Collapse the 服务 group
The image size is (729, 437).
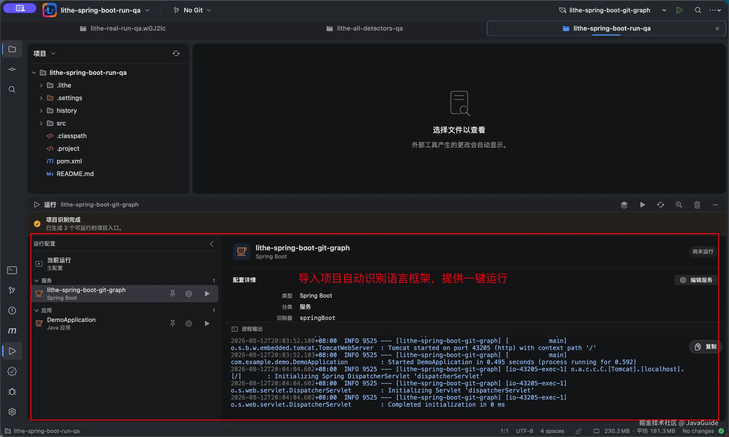pyautogui.click(x=36, y=281)
